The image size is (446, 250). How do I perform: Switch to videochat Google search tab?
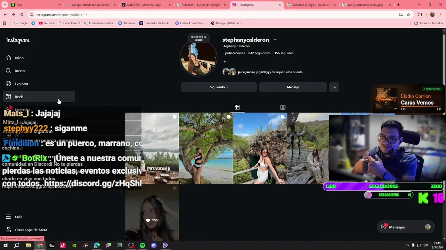202,5
